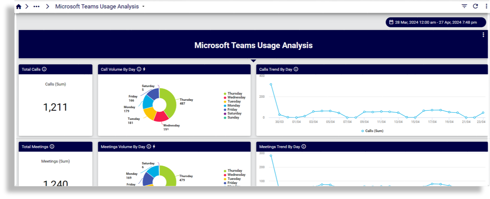The width and height of the screenshot is (490, 199).
Task: Toggle Tuesday in Meetings Volume legend
Action: coord(232,179)
